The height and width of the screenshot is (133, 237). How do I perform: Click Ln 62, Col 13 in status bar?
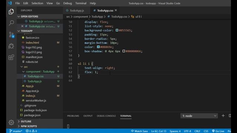158,131
